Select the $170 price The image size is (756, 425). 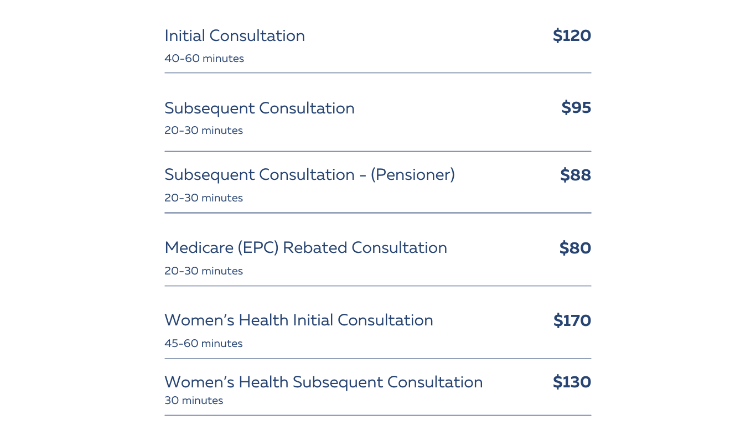point(572,320)
